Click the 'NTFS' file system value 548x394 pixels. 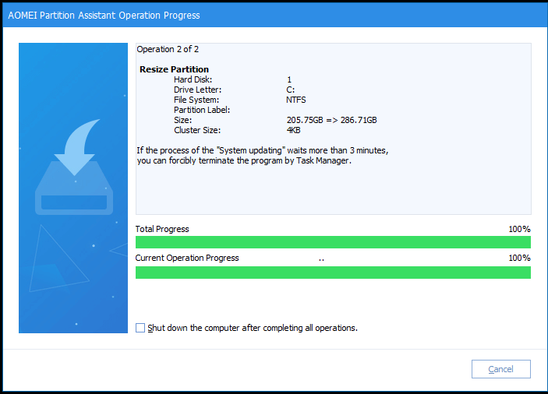tap(296, 100)
